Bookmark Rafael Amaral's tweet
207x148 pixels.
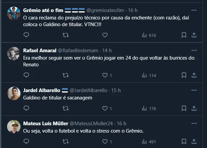pos(184,75)
